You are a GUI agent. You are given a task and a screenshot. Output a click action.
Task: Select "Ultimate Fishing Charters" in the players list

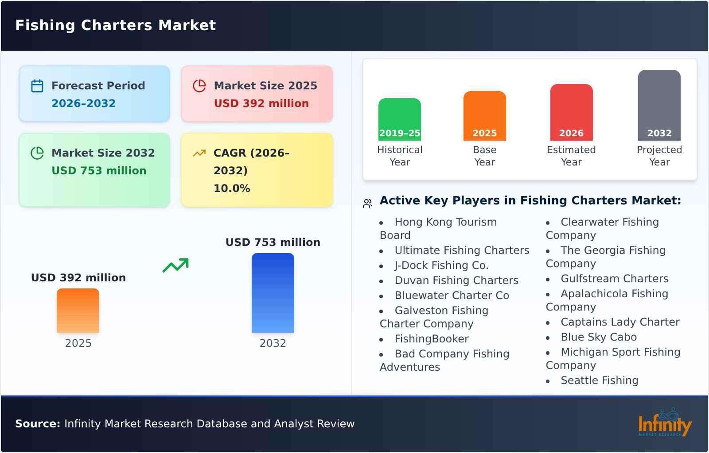coord(462,250)
